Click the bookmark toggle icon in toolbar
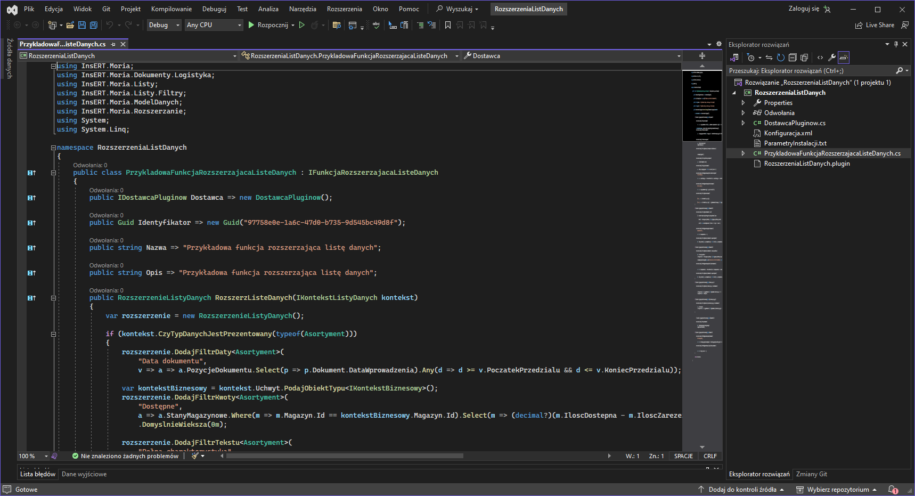Image resolution: width=915 pixels, height=496 pixels. point(448,25)
